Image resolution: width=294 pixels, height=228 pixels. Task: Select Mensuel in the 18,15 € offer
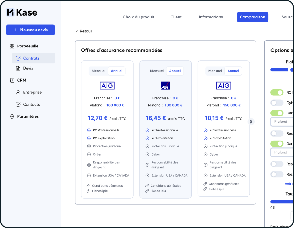215,71
